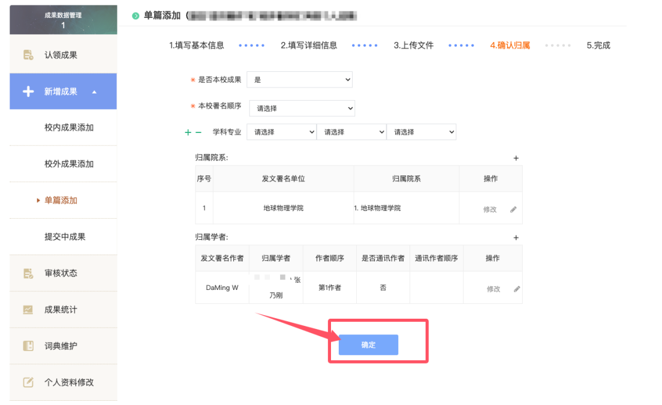The width and height of the screenshot is (662, 405).
Task: Open the 是否本校成果 dropdown
Action: [299, 80]
